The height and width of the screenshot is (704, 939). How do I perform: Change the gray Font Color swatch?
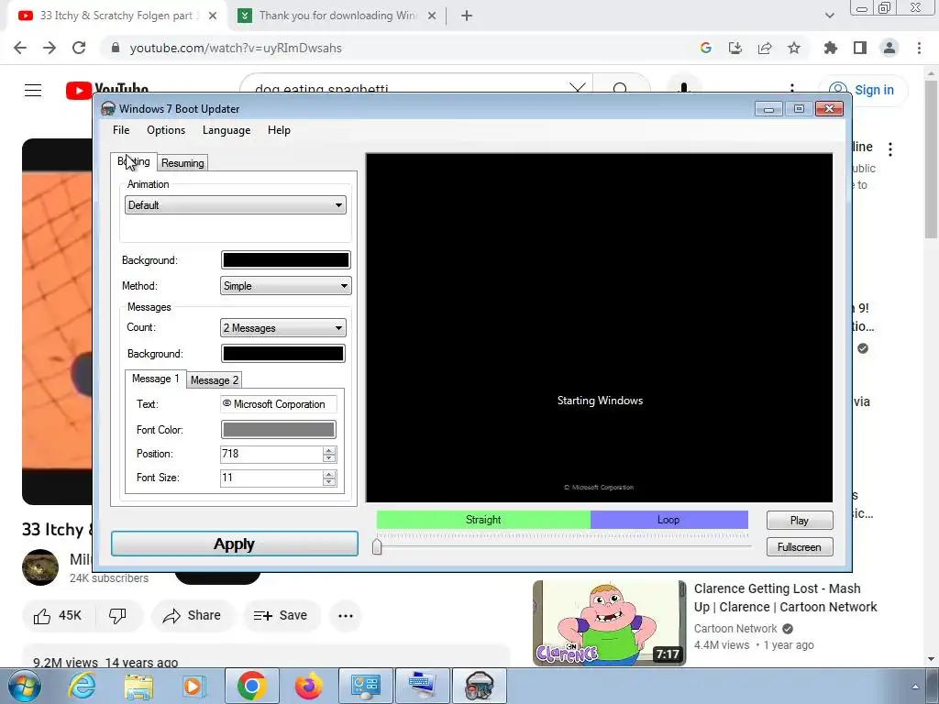[279, 430]
